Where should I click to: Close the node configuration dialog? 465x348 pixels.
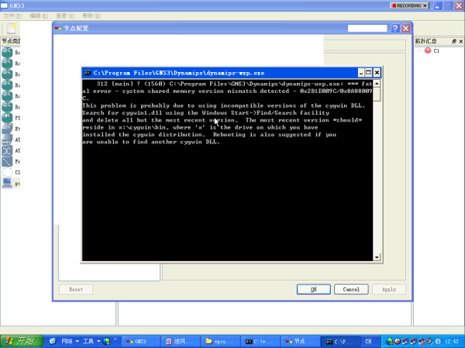[x=405, y=28]
